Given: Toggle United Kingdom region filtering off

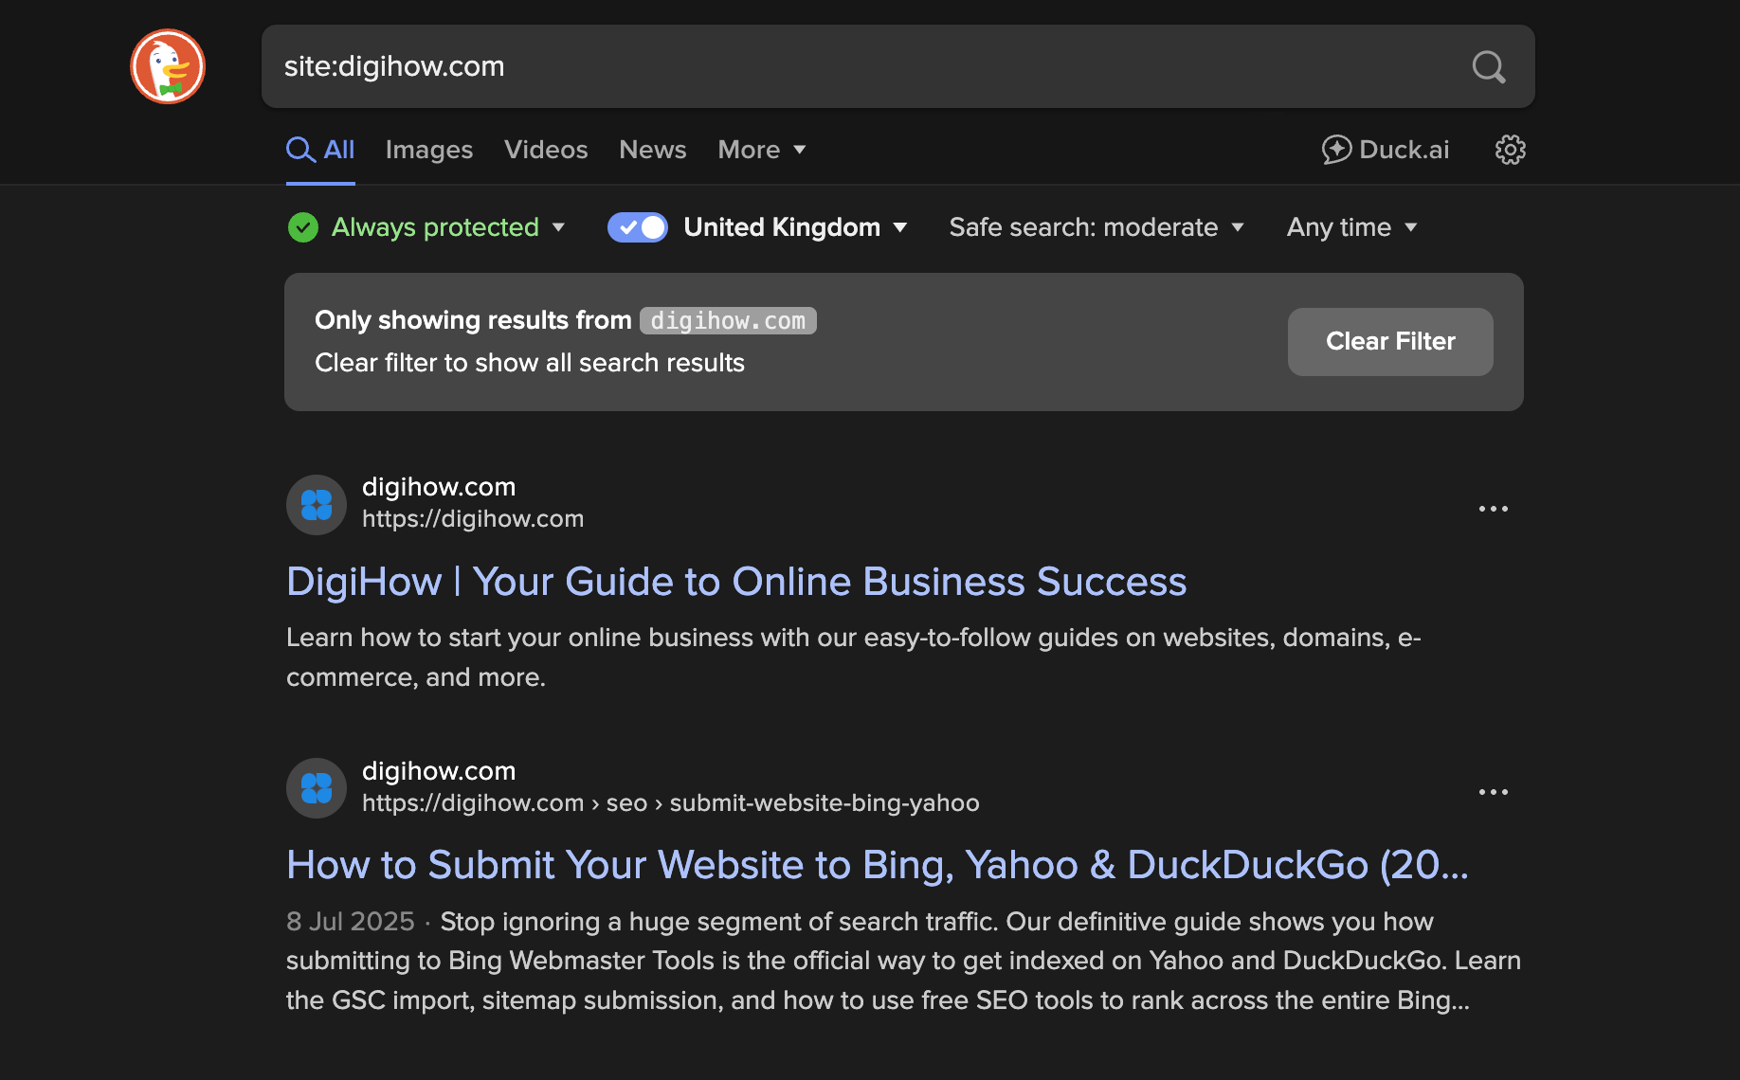Looking at the screenshot, I should coord(637,227).
